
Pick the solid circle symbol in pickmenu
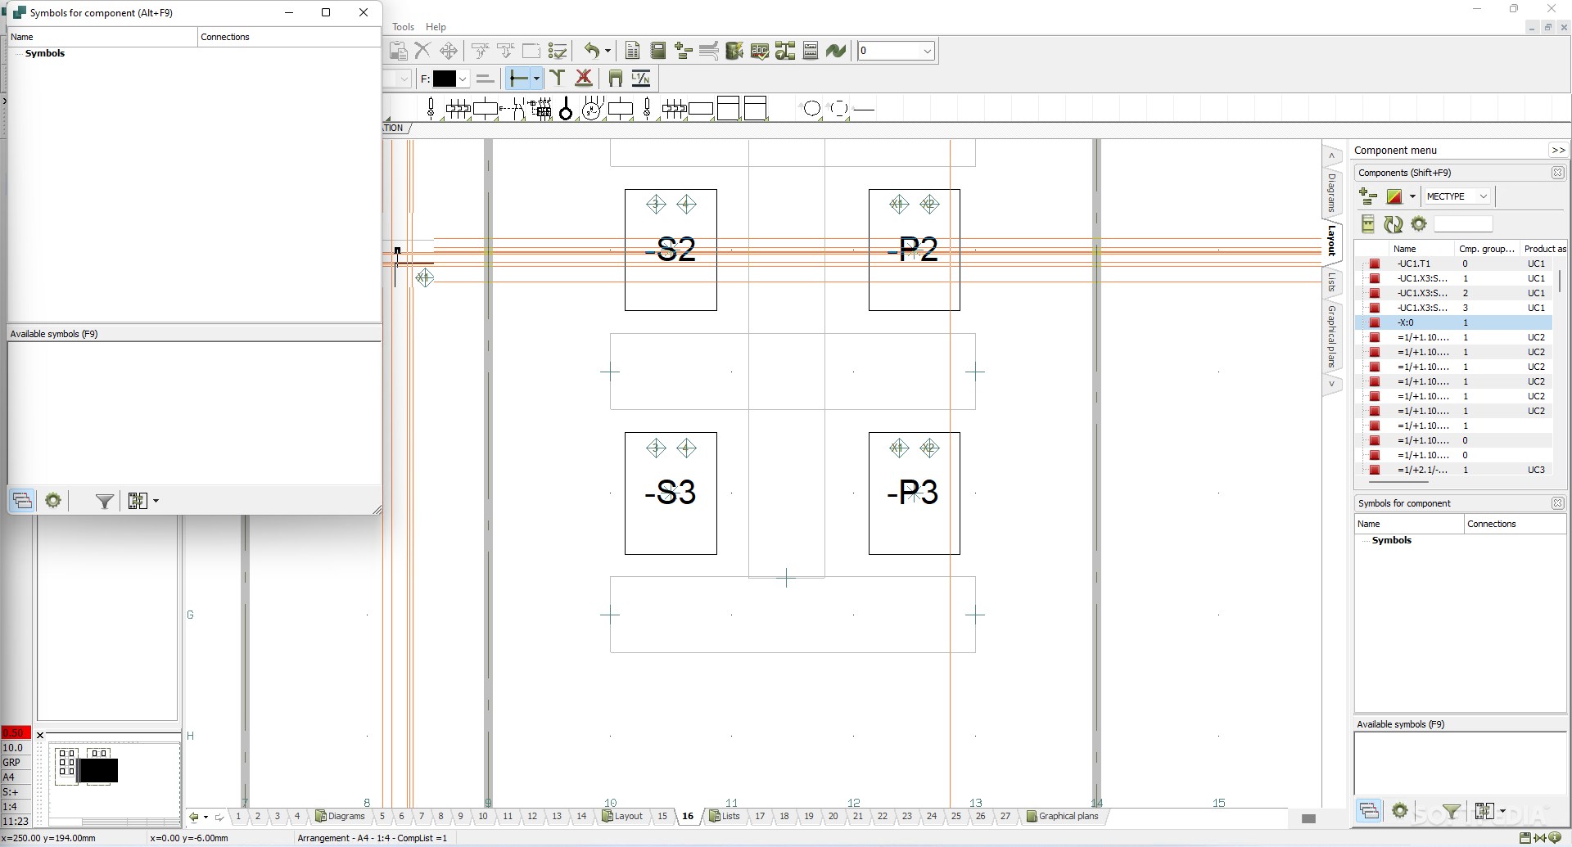[811, 109]
